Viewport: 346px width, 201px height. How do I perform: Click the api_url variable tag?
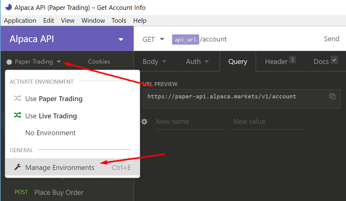click(185, 39)
